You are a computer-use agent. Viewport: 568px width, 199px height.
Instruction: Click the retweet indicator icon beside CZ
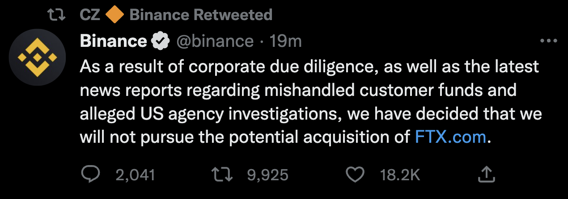point(57,15)
